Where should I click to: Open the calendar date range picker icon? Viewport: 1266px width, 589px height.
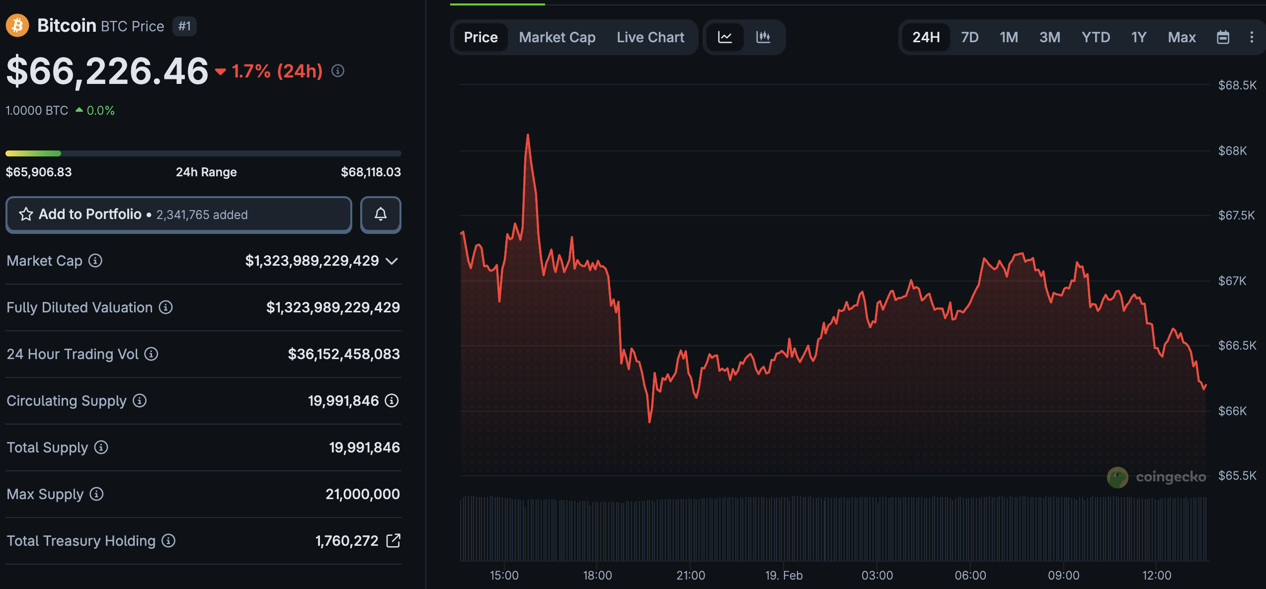(1223, 37)
